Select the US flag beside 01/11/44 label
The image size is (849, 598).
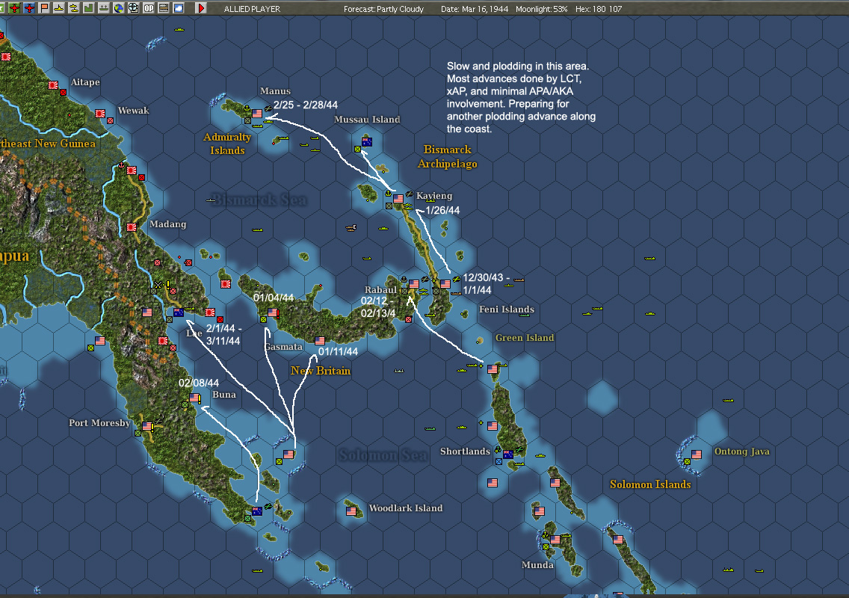320,341
